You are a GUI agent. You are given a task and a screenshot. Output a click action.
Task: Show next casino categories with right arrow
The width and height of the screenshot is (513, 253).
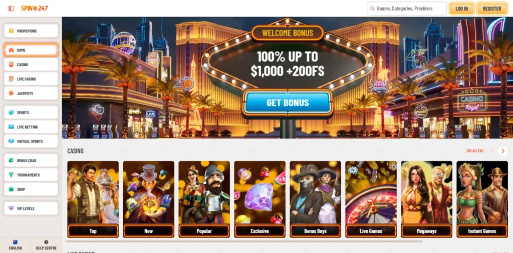[503, 151]
